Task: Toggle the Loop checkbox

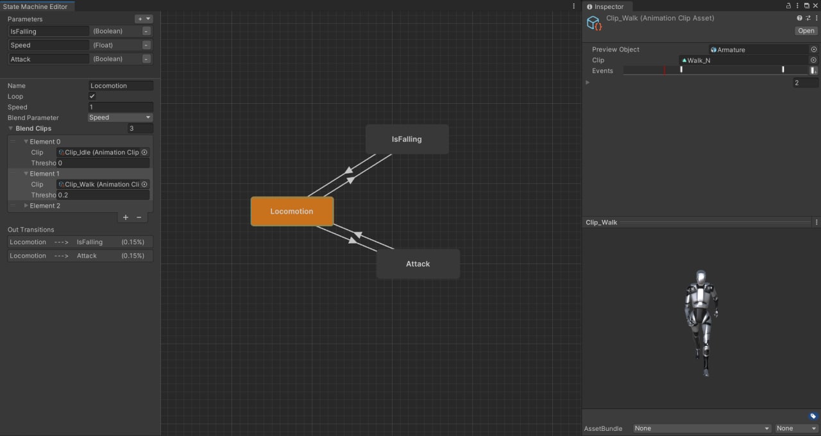Action: click(92, 96)
